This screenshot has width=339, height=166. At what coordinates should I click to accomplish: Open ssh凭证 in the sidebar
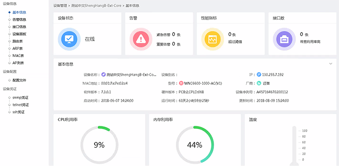pos(18,112)
